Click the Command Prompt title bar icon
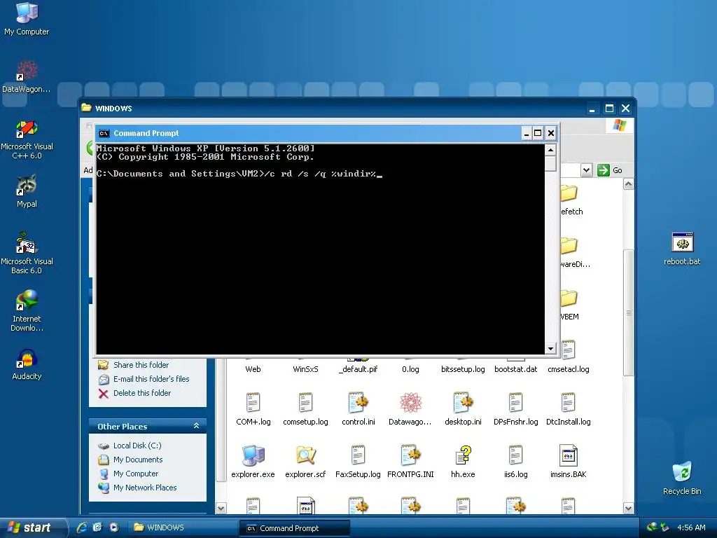 (104, 133)
